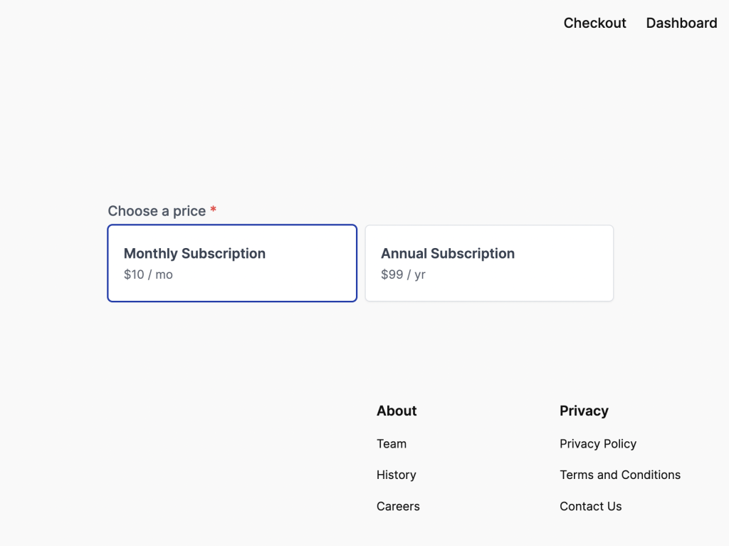The image size is (729, 546).
Task: Open the Team page
Action: 392,443
